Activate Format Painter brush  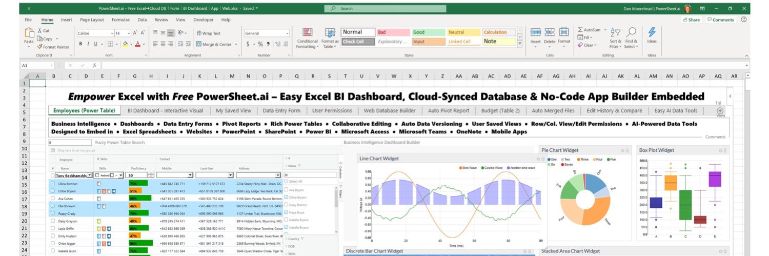pyautogui.click(x=39, y=47)
